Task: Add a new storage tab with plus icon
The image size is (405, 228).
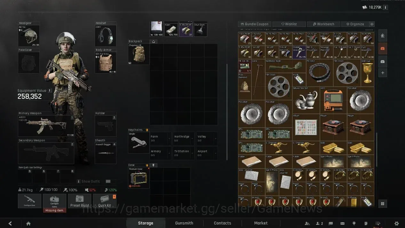Action: [383, 73]
